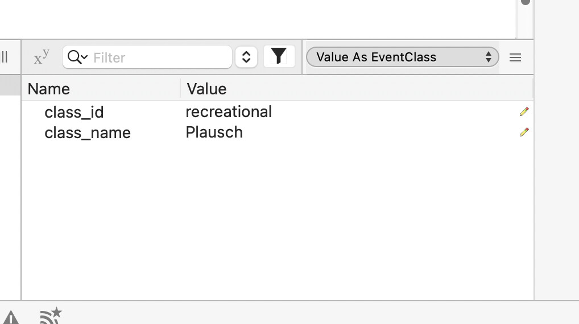
Task: Click the Value column header
Action: point(206,89)
